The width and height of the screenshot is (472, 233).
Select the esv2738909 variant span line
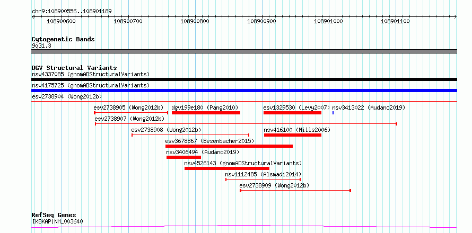295,191
